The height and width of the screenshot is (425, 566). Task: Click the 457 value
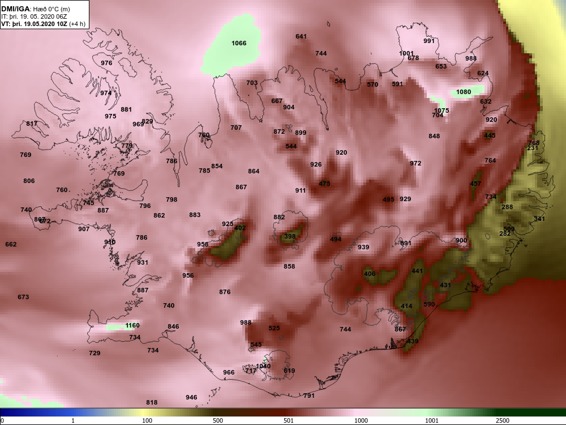[475, 184]
